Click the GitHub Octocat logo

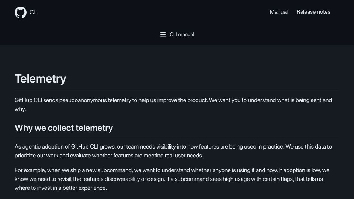coord(21,13)
